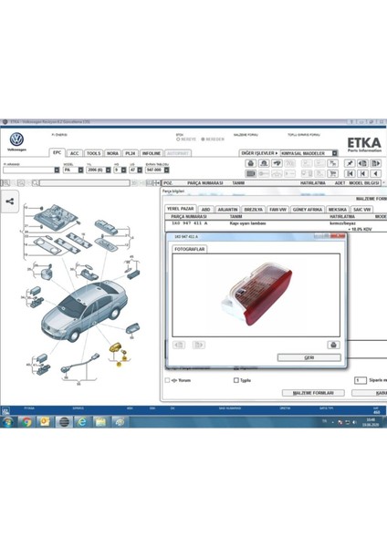Screen dimensions: 387x547
Task: Jump to first page arrow icon
Action: (x=350, y=173)
